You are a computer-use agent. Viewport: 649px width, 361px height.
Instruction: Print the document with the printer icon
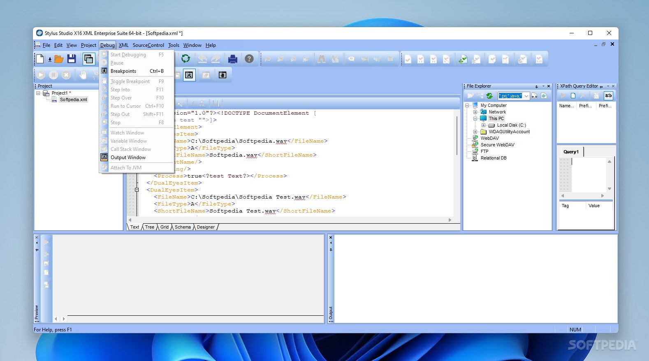[x=233, y=59]
